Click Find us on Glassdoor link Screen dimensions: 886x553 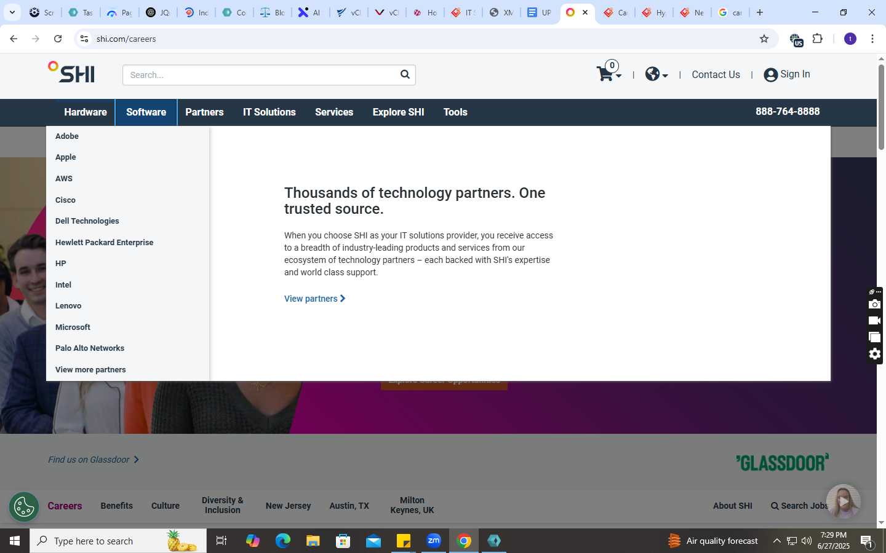[x=94, y=460]
